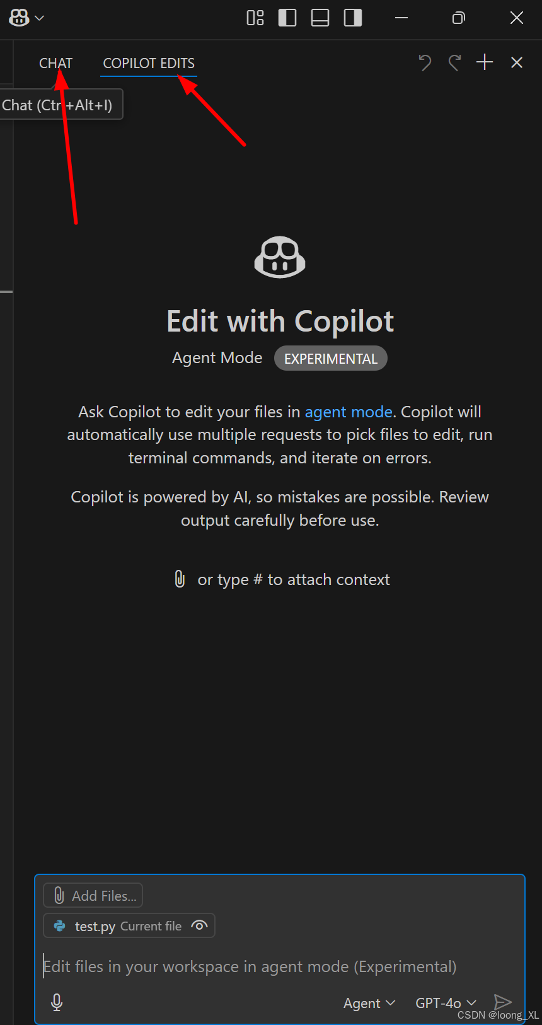Open the GPT-4o model dropdown
This screenshot has width=542, height=1025.
(445, 1002)
